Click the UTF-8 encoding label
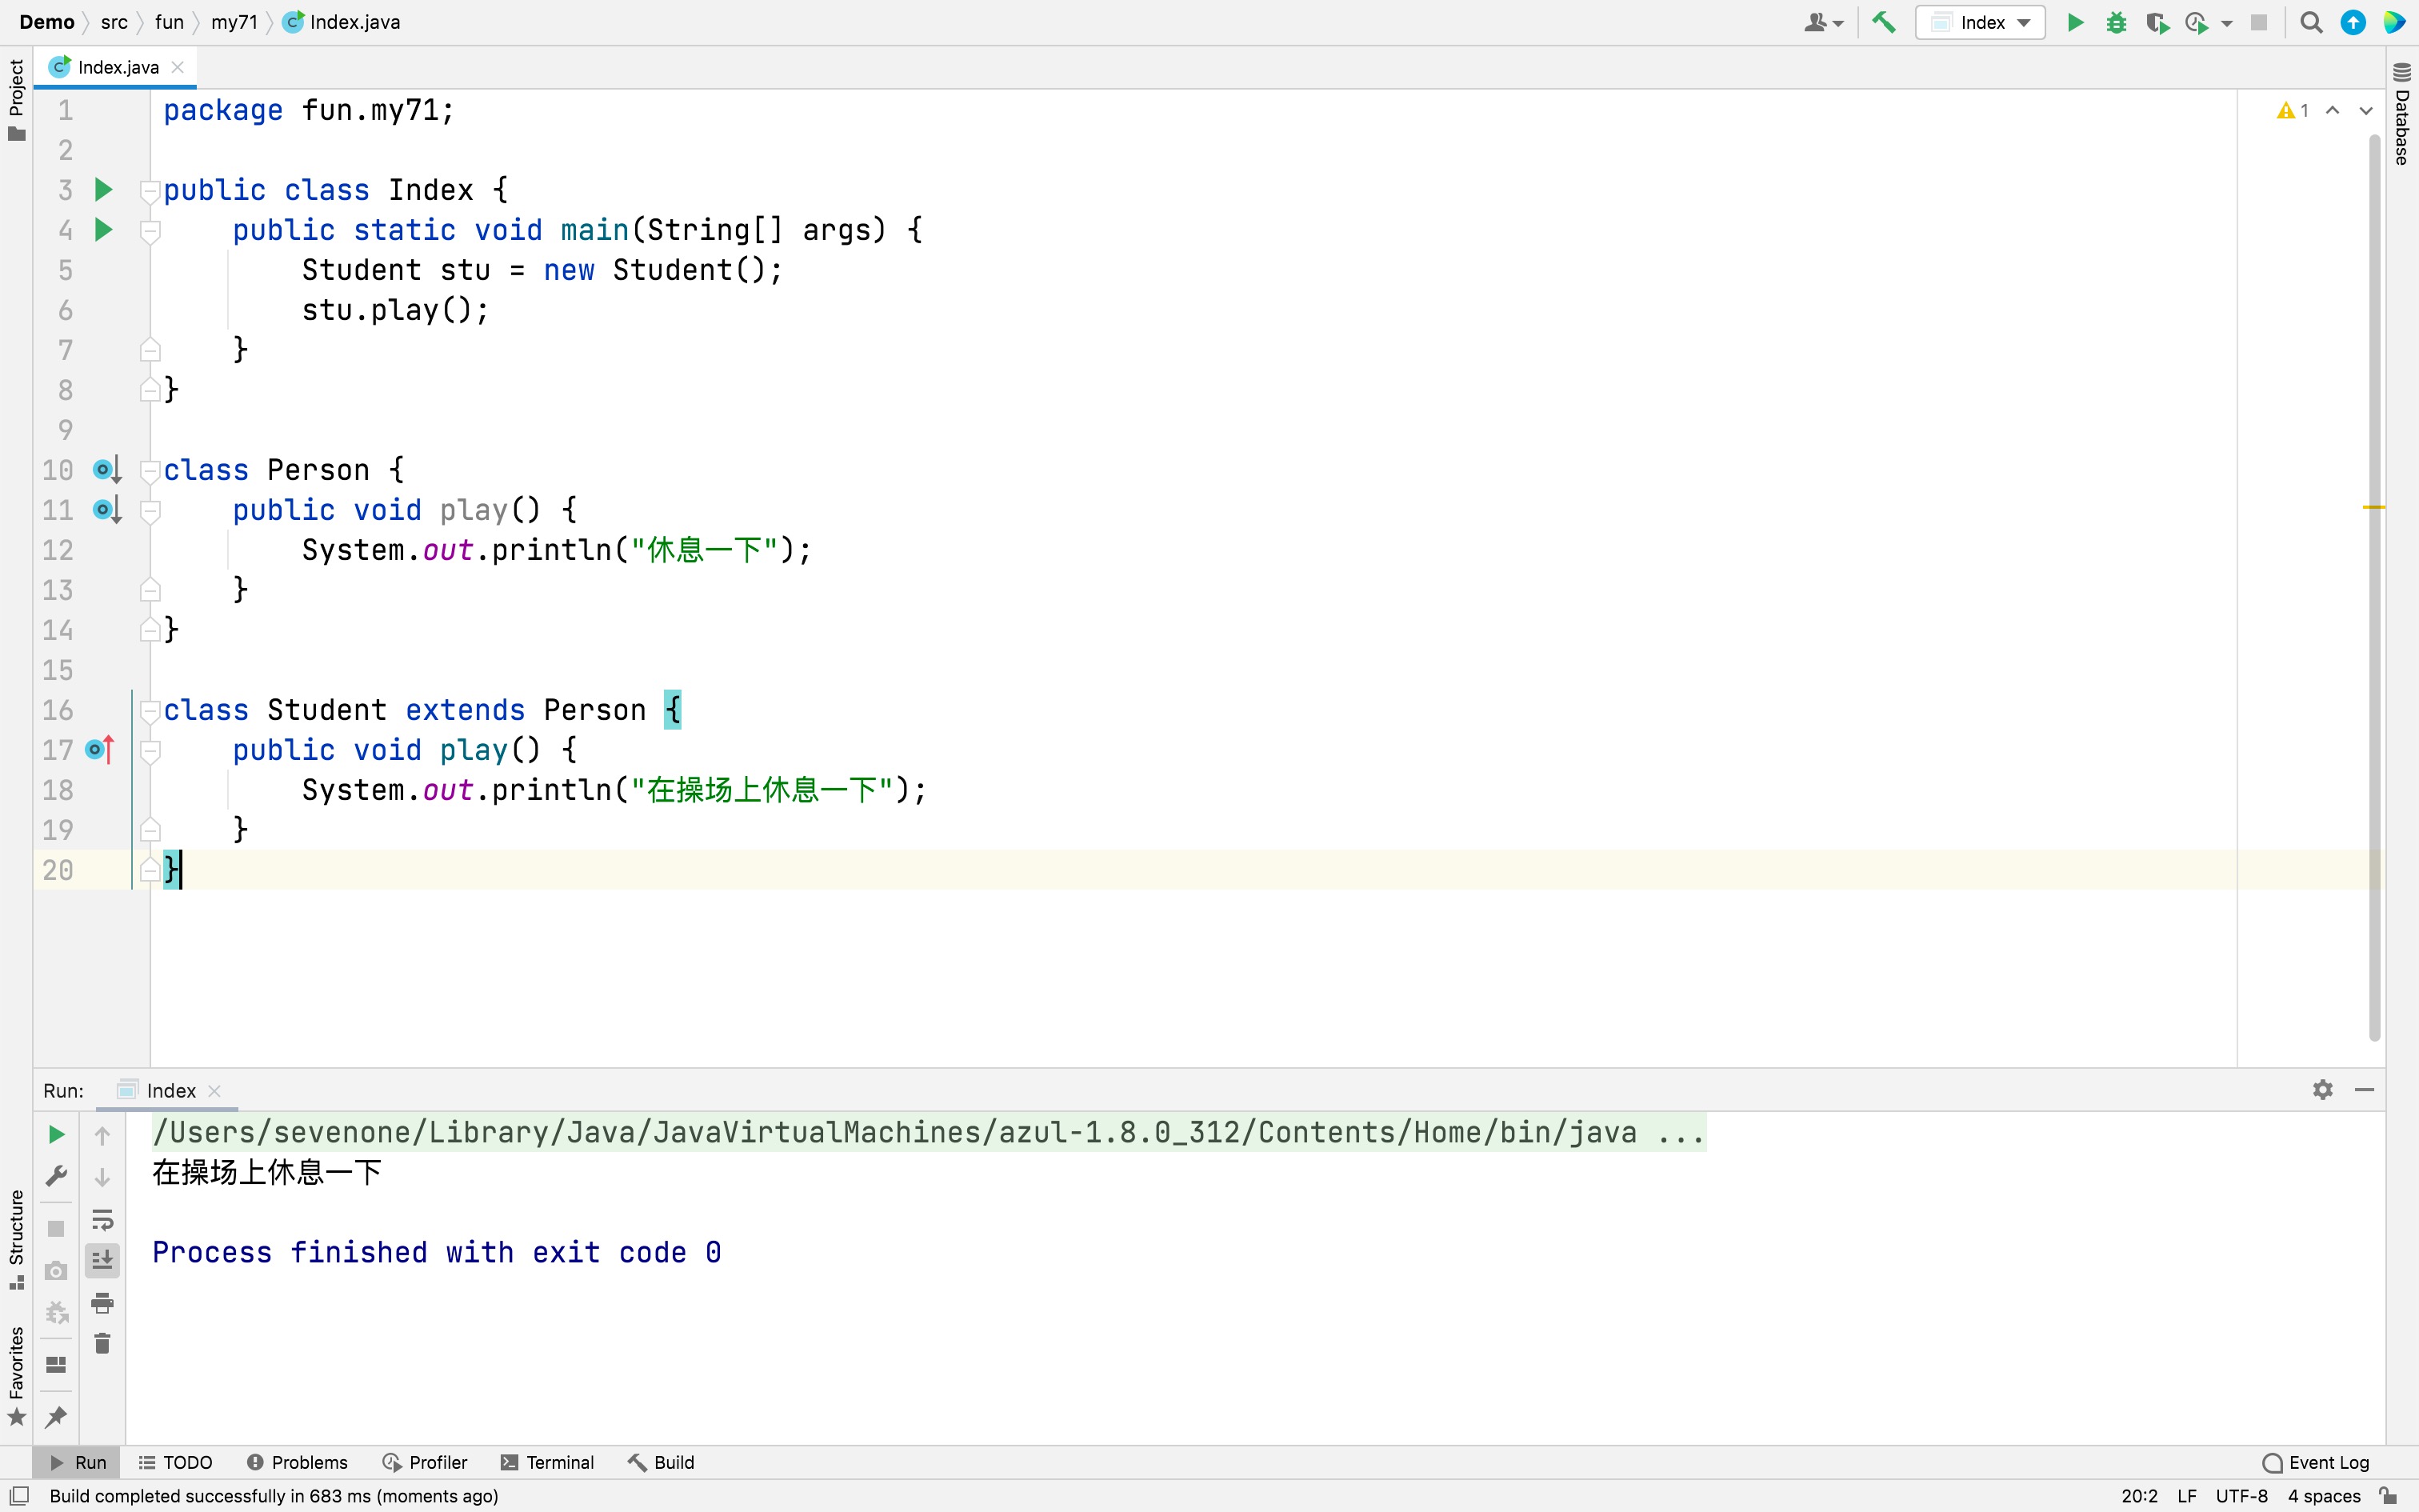The image size is (2419, 1512). 2241,1496
